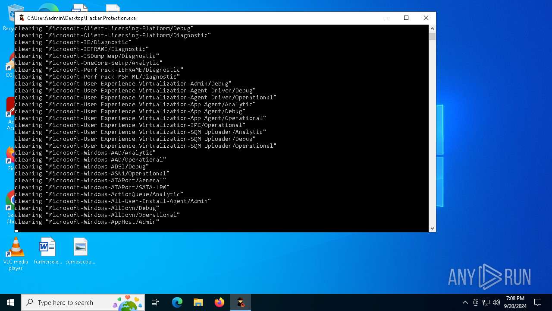
Task: Open the Windows Start menu
Action: [10, 302]
